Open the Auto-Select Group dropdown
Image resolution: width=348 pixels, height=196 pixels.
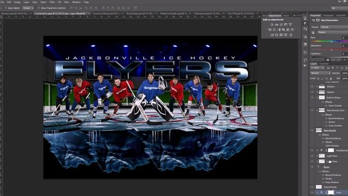[x=28, y=8]
